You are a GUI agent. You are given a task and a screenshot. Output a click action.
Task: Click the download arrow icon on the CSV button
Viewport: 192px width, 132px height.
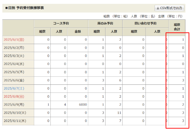pos(158,8)
